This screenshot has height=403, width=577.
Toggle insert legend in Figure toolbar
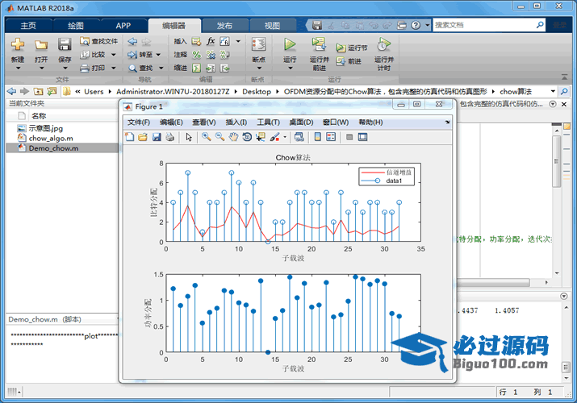tap(331, 137)
